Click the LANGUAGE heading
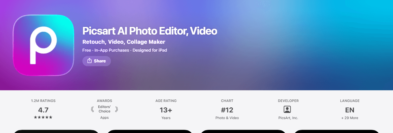The height and width of the screenshot is (133, 393). 350,101
